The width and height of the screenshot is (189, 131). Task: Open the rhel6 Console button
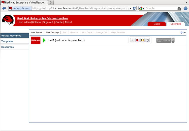click(164, 40)
